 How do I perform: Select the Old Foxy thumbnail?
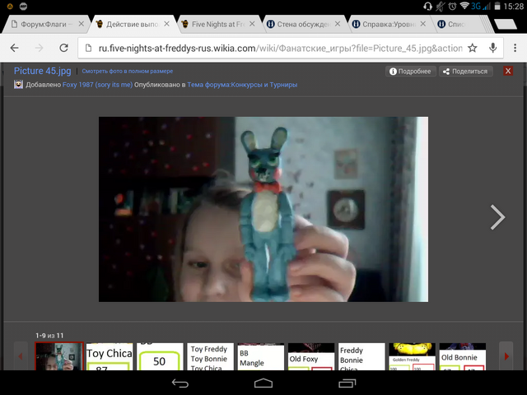(x=311, y=356)
